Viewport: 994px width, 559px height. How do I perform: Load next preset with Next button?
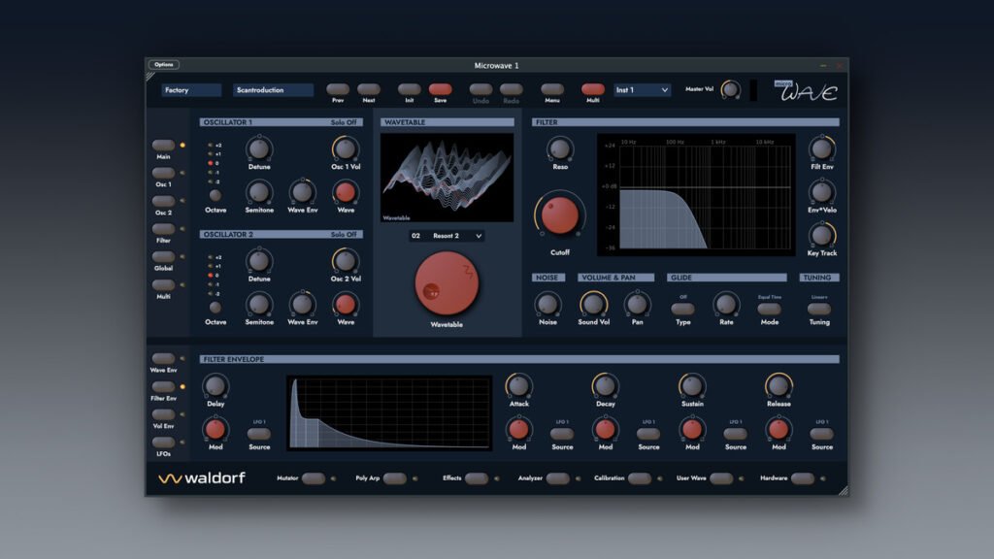369,89
